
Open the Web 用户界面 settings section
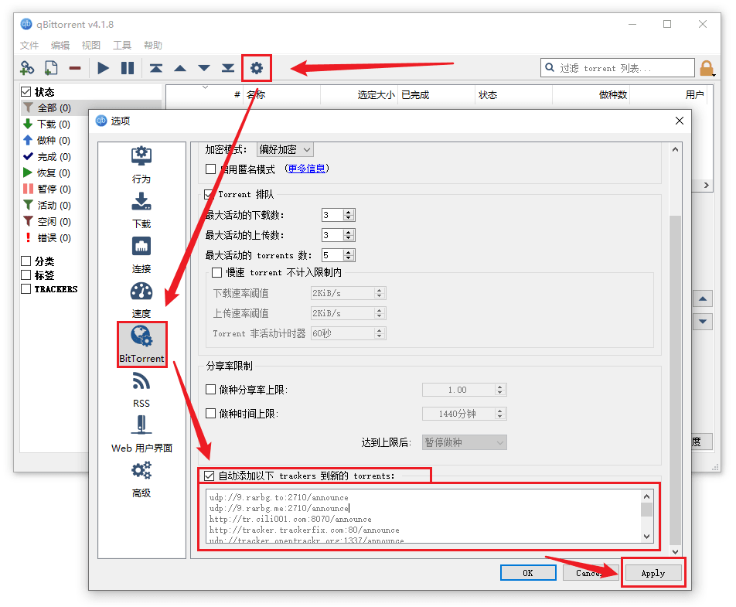tap(141, 434)
